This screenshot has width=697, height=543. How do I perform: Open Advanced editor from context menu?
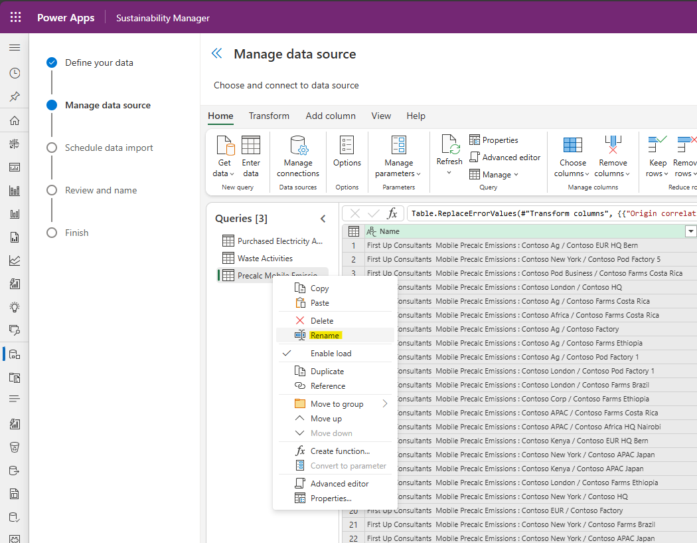(335, 483)
